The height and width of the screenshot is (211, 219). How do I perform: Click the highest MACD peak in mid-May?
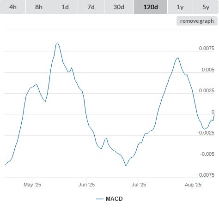(58, 43)
